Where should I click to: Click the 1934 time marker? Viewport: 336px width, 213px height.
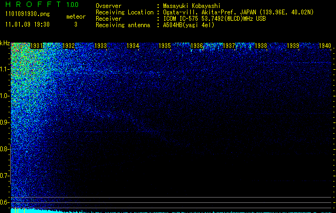133,46
